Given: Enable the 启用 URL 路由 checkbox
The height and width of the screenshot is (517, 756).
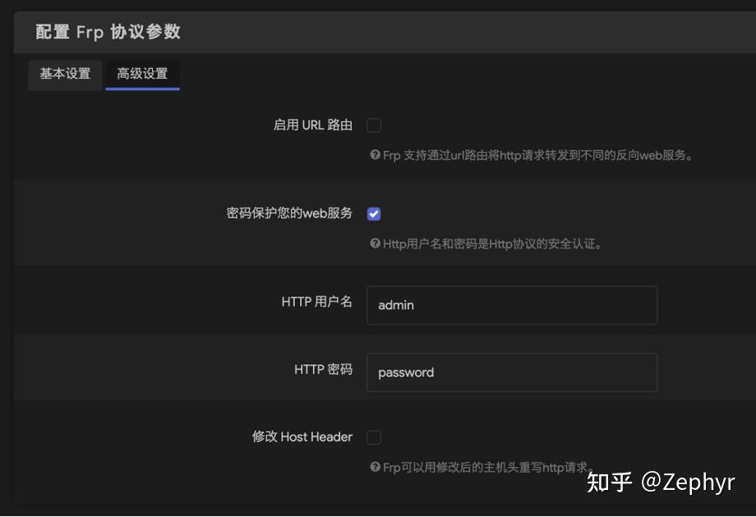Looking at the screenshot, I should [374, 125].
